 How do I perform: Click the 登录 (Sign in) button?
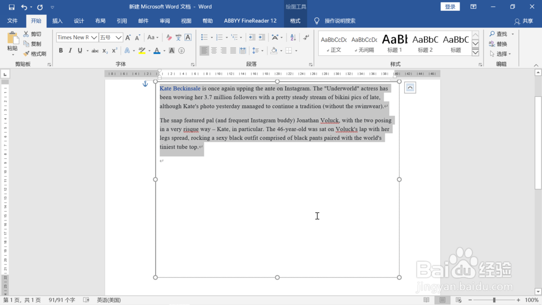click(x=450, y=7)
